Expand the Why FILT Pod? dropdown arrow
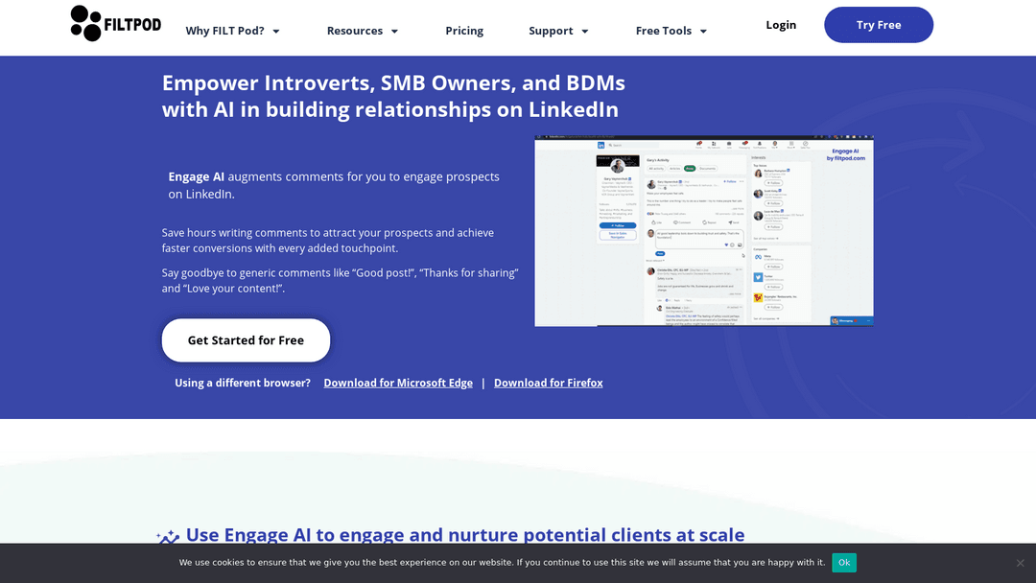Screen dimensions: 1036x583 [276, 32]
